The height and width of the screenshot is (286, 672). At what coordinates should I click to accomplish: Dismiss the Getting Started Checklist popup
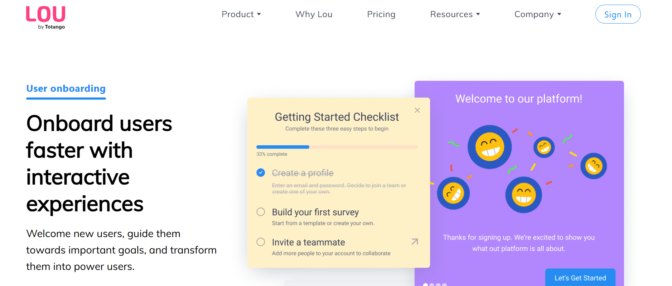point(417,110)
